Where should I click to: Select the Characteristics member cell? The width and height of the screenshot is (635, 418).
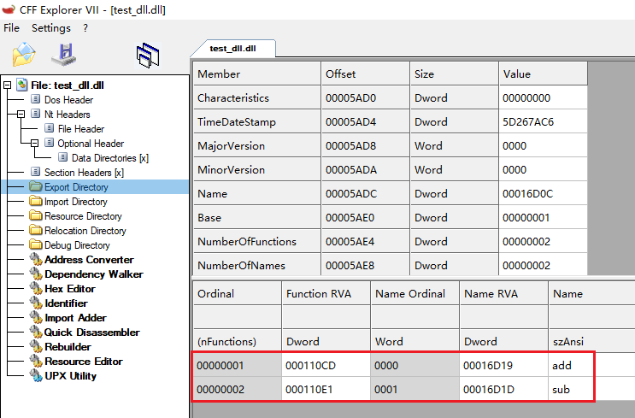pyautogui.click(x=257, y=97)
